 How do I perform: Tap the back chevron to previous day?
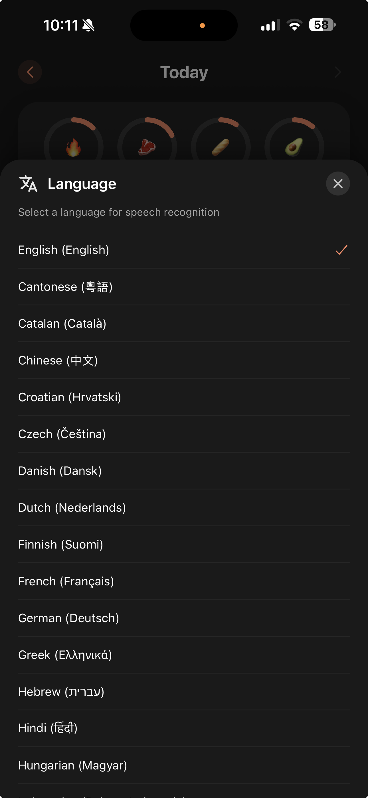(x=30, y=72)
